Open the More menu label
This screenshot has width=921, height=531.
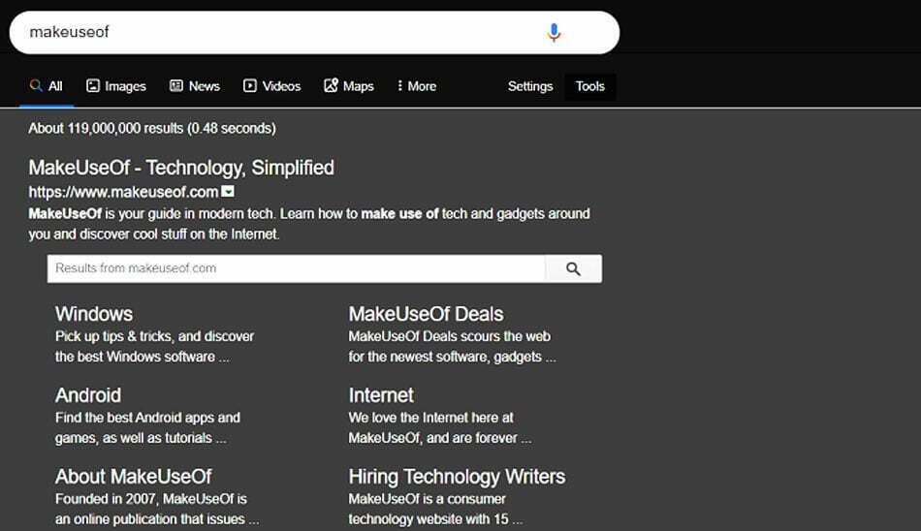pos(422,86)
